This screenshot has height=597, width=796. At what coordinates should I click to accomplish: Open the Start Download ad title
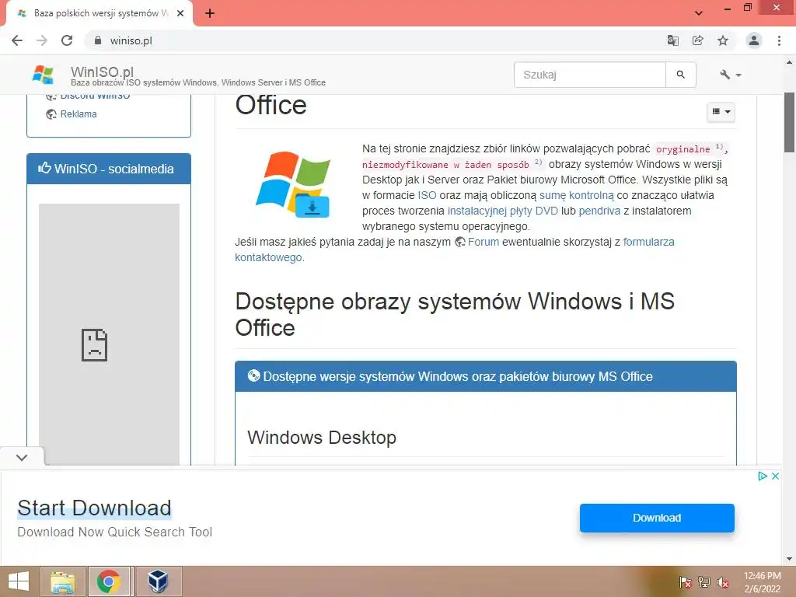[x=94, y=508]
